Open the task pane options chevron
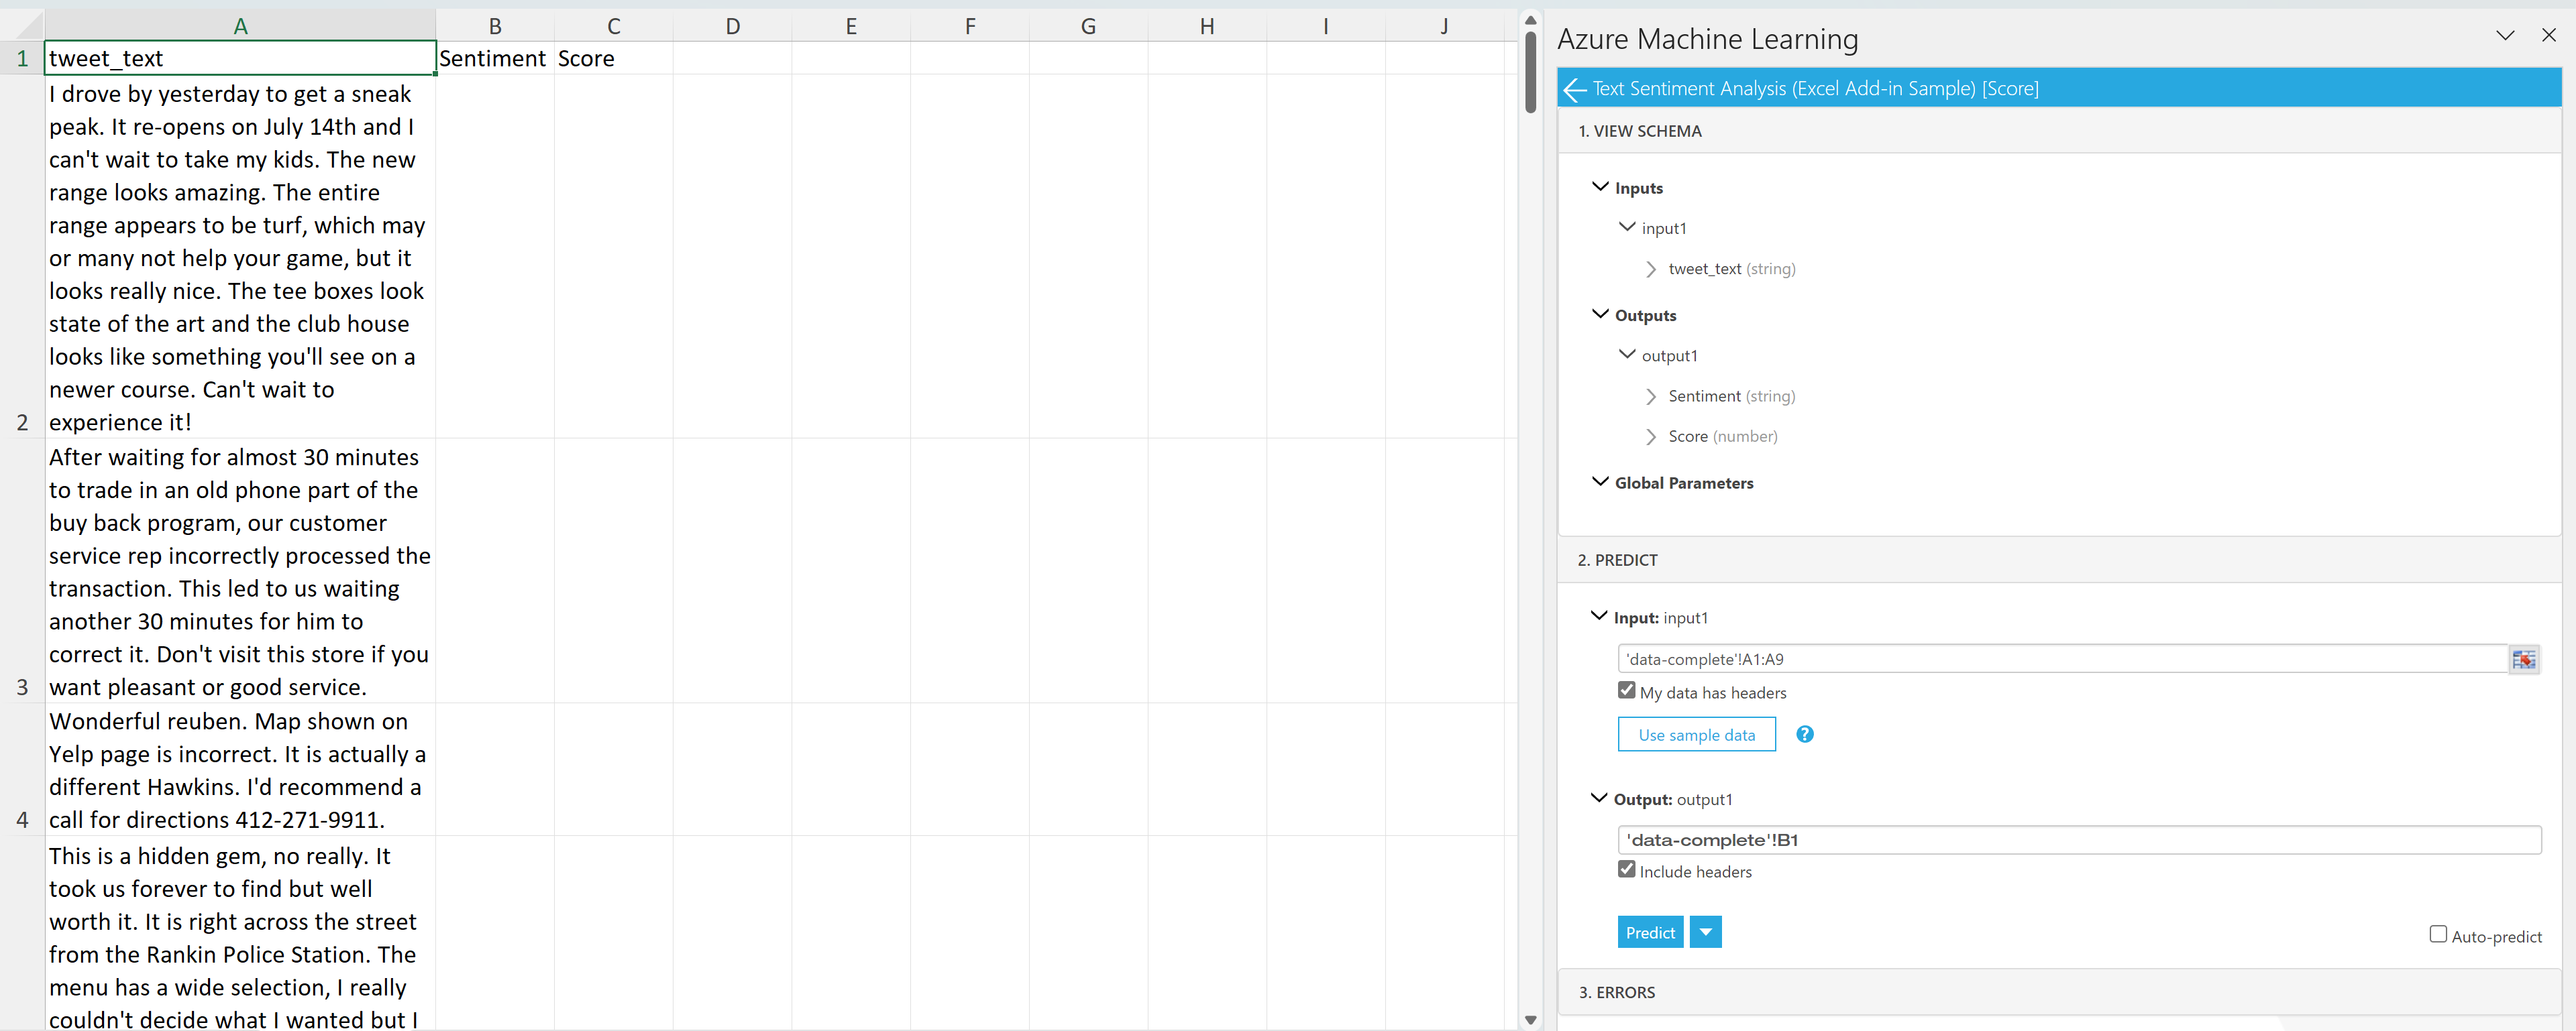Viewport: 2576px width, 1031px height. (2505, 35)
